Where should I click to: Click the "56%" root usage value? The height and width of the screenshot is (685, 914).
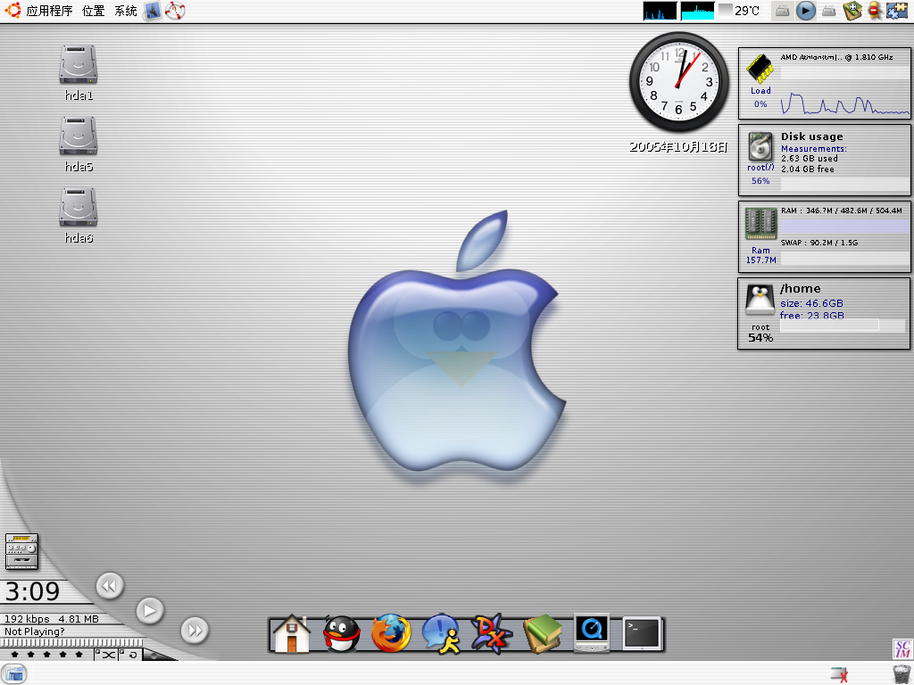point(760,180)
